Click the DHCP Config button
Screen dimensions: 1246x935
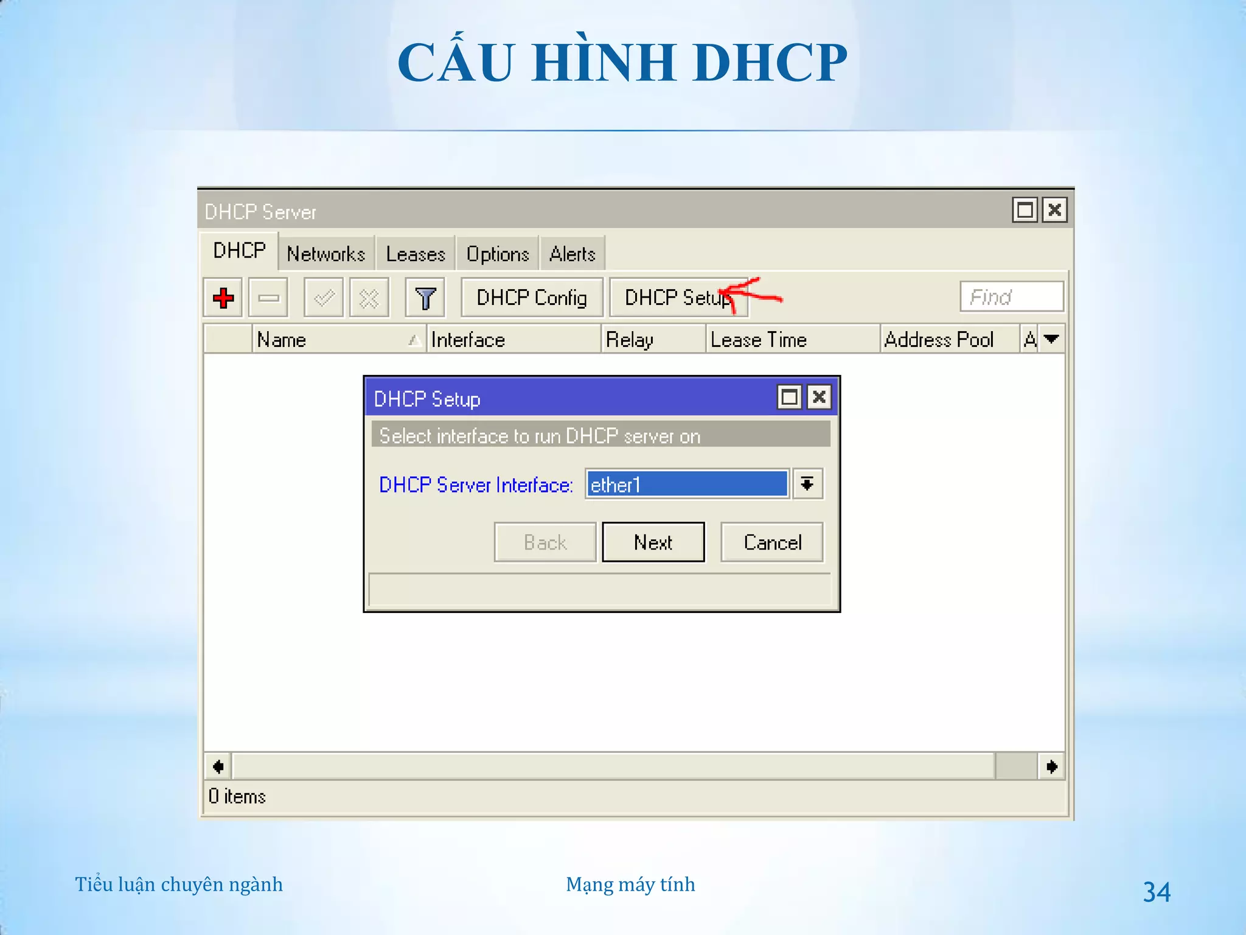click(532, 298)
